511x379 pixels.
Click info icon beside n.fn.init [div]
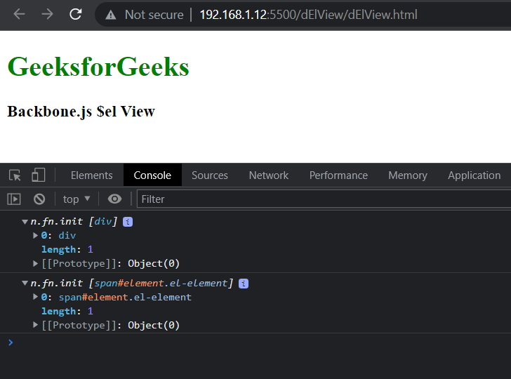(x=128, y=222)
